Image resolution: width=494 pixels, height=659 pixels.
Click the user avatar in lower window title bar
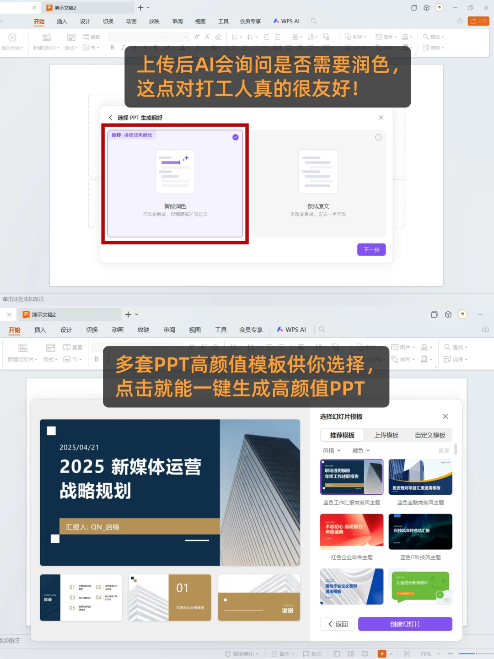coord(463,314)
